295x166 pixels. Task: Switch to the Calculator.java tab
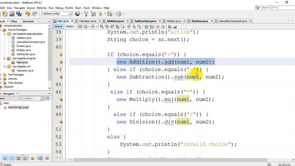click(88, 21)
